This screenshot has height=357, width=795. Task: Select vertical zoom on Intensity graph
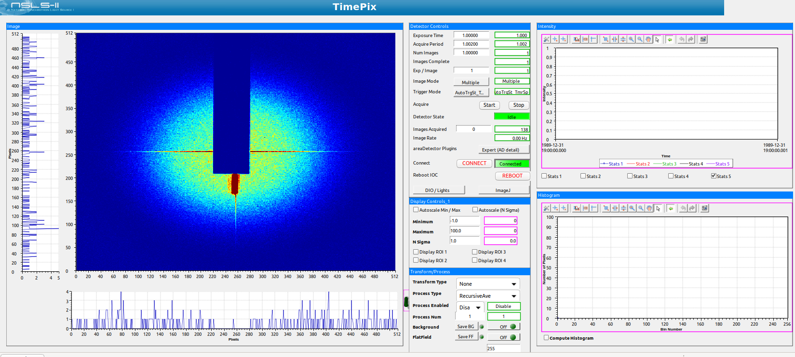click(x=623, y=39)
